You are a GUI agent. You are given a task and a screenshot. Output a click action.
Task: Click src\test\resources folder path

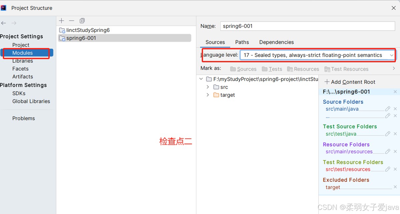pyautogui.click(x=348, y=169)
